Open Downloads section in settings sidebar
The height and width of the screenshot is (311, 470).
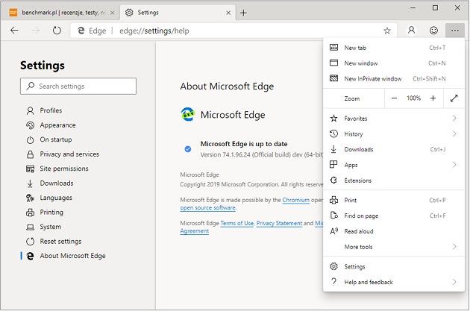(57, 183)
